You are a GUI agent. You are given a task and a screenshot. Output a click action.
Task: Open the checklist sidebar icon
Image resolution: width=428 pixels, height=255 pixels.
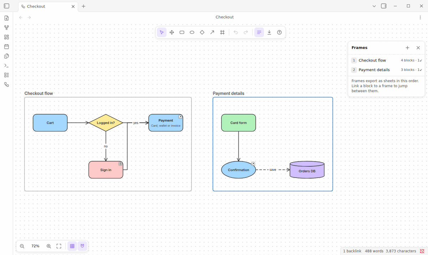click(x=6, y=75)
